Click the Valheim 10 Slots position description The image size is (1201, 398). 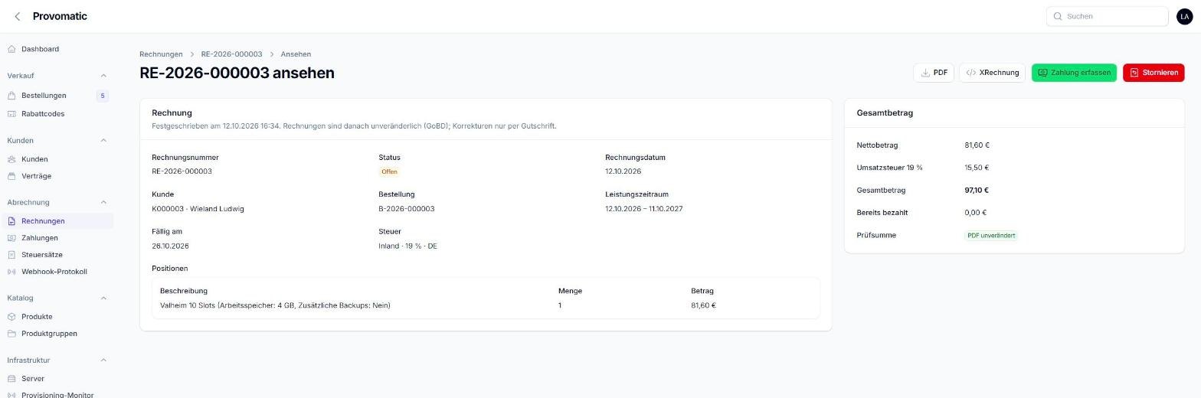pyautogui.click(x=275, y=305)
